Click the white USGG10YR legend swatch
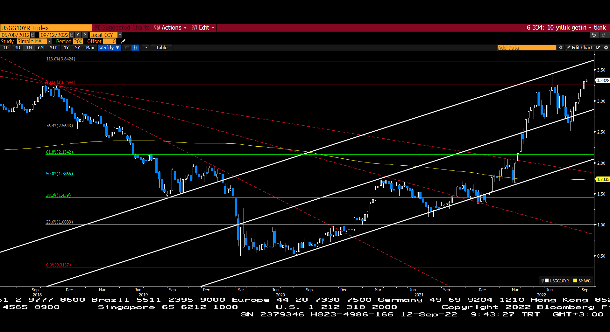The height and width of the screenshot is (332, 610). point(547,281)
